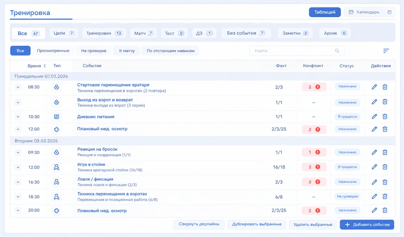404x237 pixels.
Task: Delete the Дневник питания row
Action: point(385,116)
